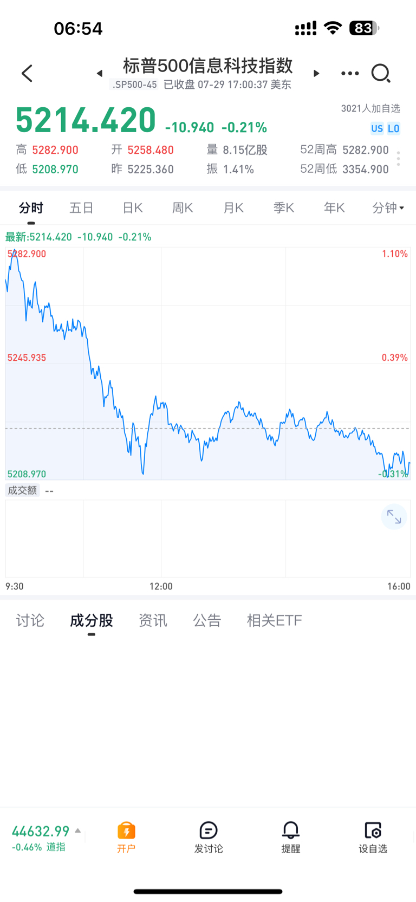Go to next index with right triangle

[316, 73]
